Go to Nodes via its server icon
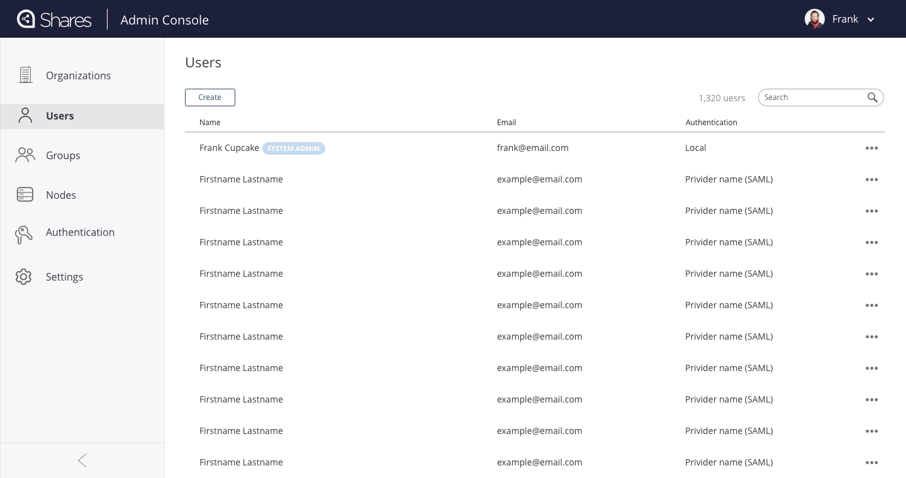Image resolution: width=906 pixels, height=478 pixels. click(25, 194)
